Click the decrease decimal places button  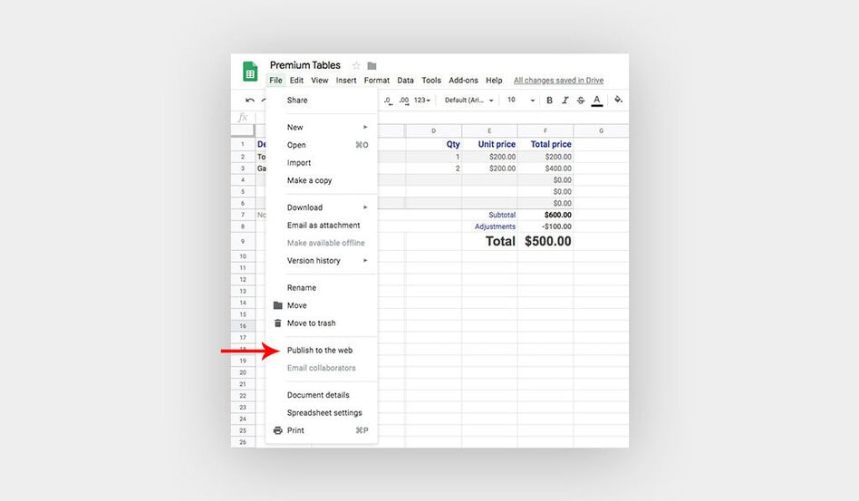click(388, 101)
